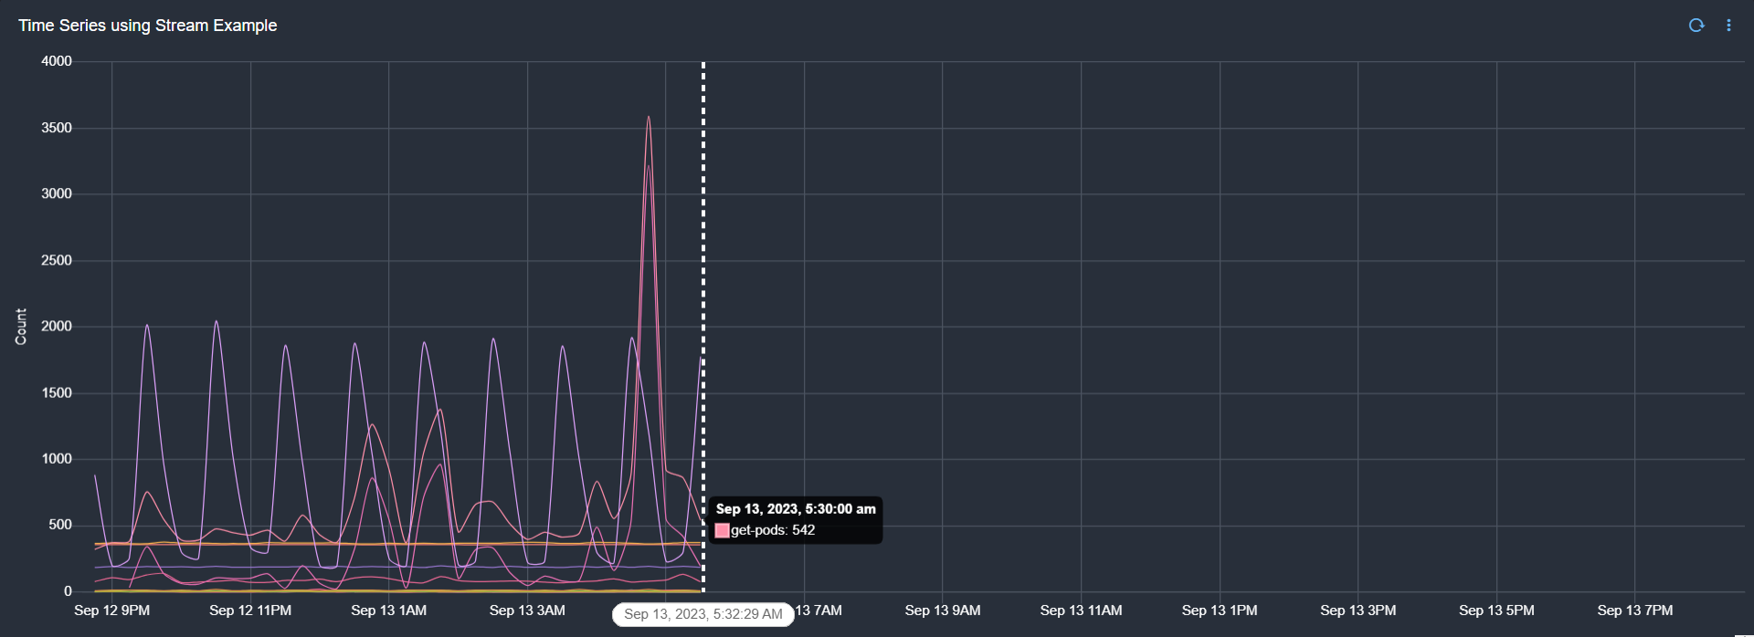The image size is (1754, 637).
Task: Click the y-axis value 1500
Action: [x=57, y=392]
